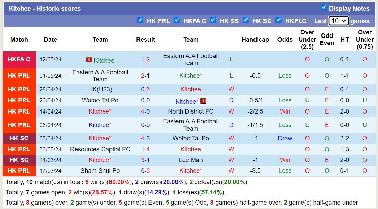Disable the HK SS league filter
Image resolution: width=378 pixels, height=209 pixels.
coord(213,20)
